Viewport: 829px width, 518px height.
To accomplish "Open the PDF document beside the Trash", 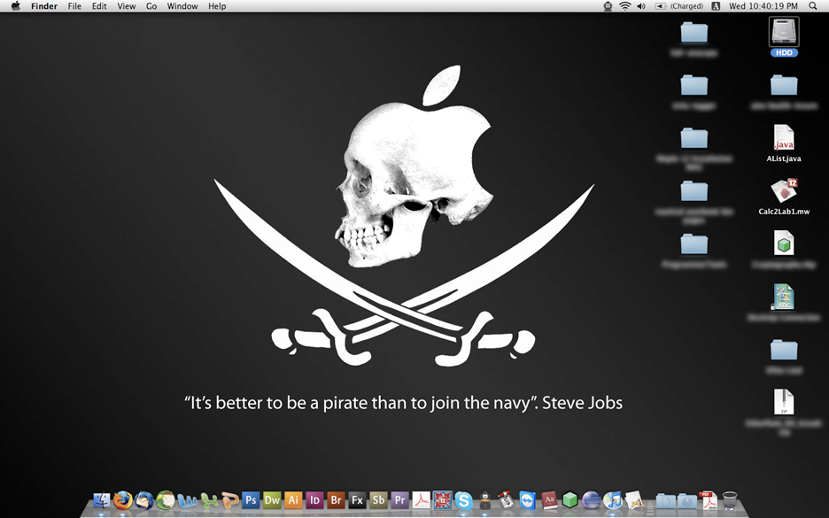I will click(x=709, y=500).
